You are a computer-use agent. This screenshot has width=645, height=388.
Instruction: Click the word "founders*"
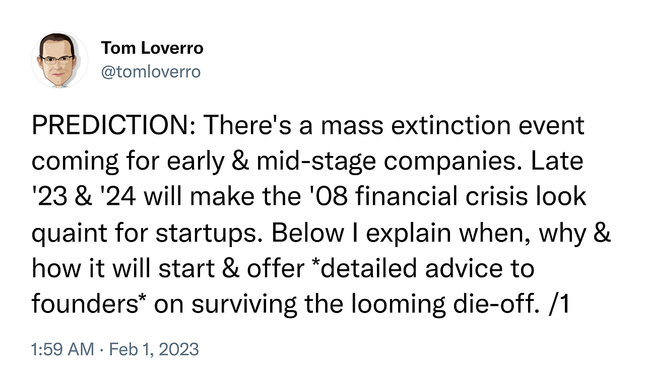[89, 304]
